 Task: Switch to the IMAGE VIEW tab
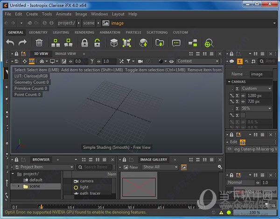(65, 54)
